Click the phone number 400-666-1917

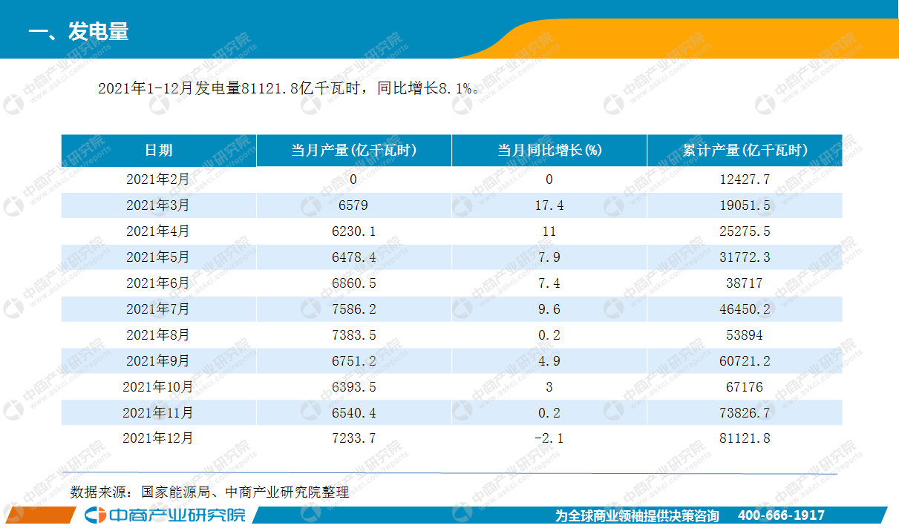pyautogui.click(x=781, y=515)
